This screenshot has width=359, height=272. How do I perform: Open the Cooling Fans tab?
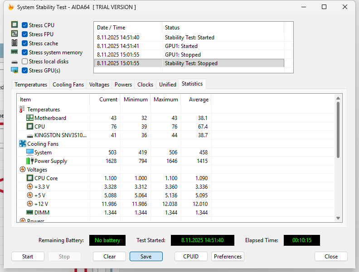(68, 85)
